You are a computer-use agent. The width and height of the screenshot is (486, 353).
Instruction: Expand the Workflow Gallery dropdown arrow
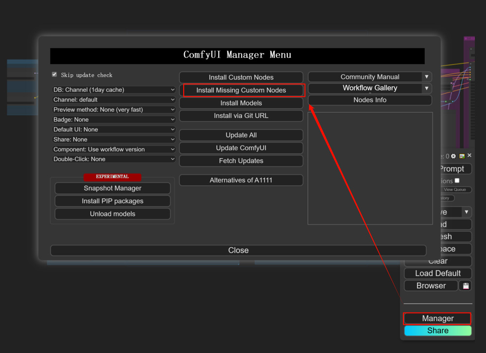click(427, 88)
